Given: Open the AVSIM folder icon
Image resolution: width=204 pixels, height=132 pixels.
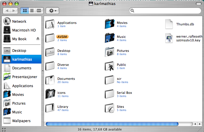Looking at the screenshot, I should 50,38.
